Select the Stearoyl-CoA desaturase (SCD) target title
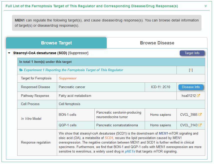Viewport: 214px width, 164px height. (40, 53)
